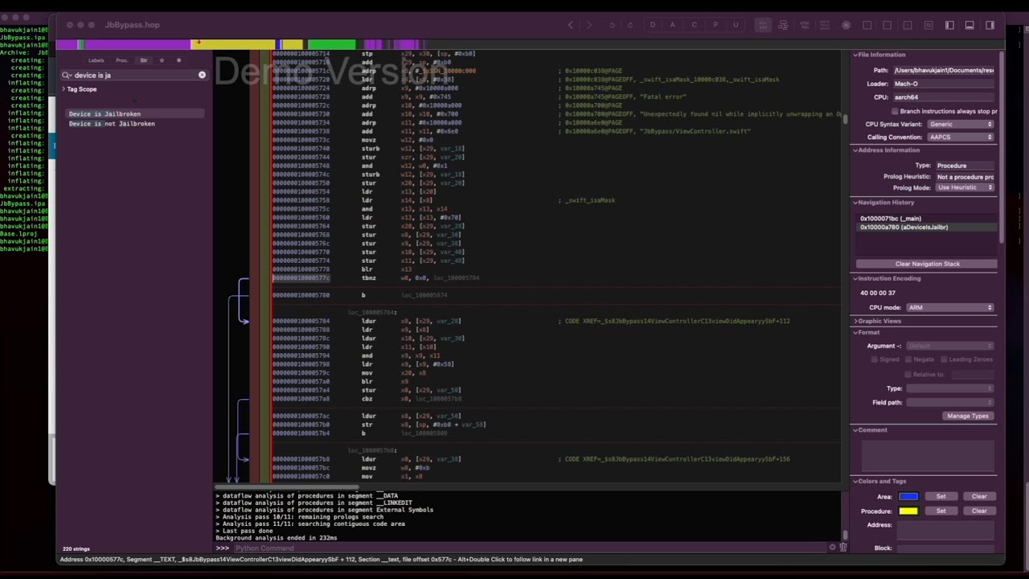Click the Python Command input field
The height and width of the screenshot is (579, 1029).
(531, 548)
